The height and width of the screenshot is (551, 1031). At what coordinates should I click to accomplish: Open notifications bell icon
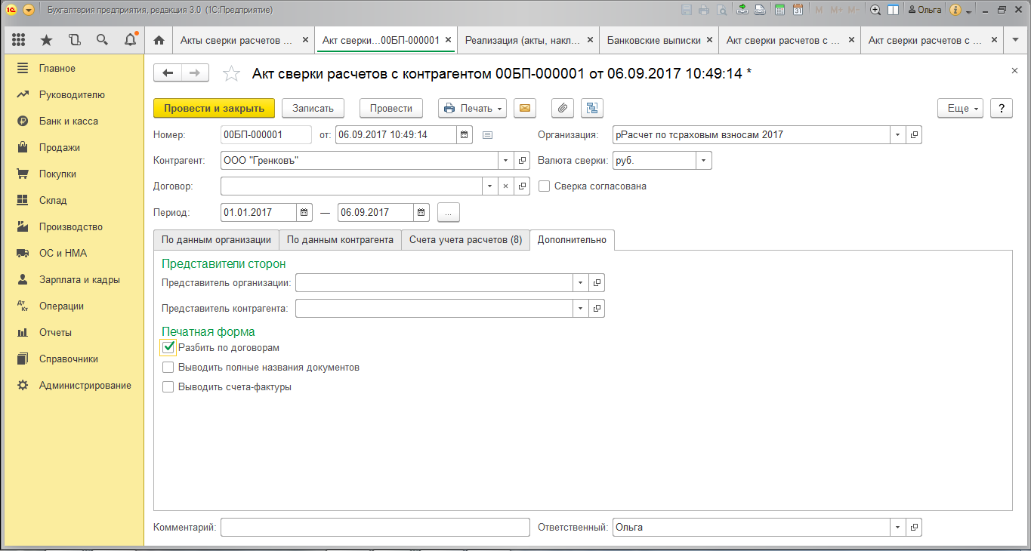point(130,40)
